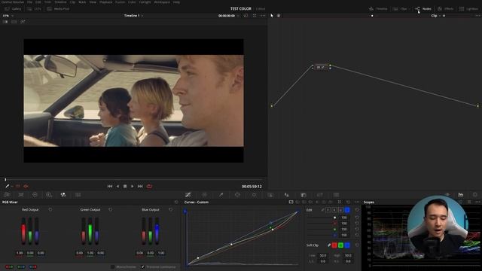Jump to the first frame
The image size is (482, 271).
coord(110,186)
